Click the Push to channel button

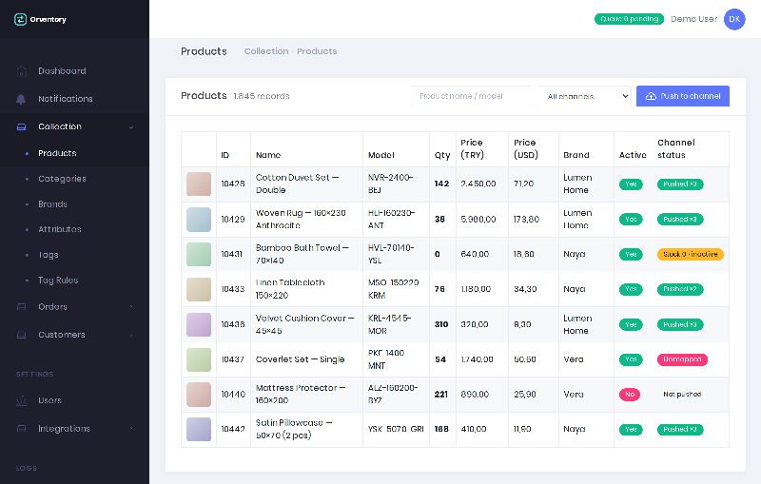pos(682,96)
